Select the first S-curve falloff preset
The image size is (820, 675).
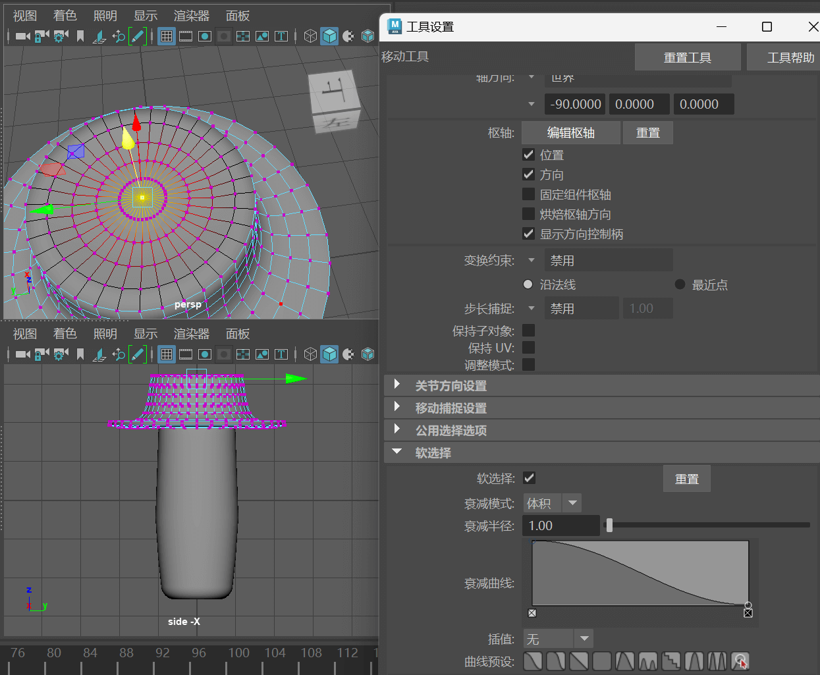pyautogui.click(x=533, y=661)
